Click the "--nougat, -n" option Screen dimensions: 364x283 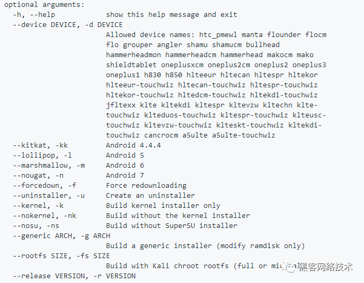[x=38, y=176]
